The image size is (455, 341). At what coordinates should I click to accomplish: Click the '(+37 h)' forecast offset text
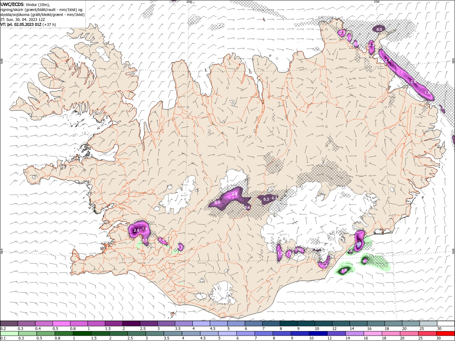49,25
